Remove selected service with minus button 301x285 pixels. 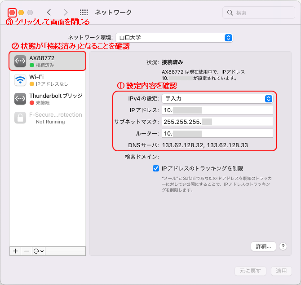click(x=27, y=251)
